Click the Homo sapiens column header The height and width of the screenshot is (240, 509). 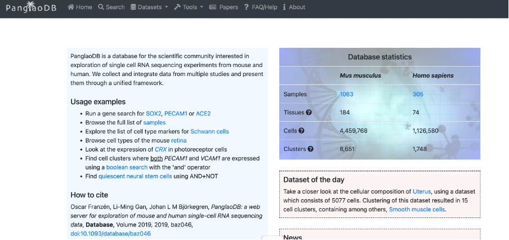point(433,75)
